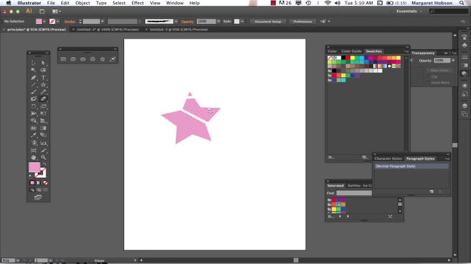Image resolution: width=471 pixels, height=264 pixels.
Task: Select the black arrow Selection tool
Action: (x=34, y=63)
